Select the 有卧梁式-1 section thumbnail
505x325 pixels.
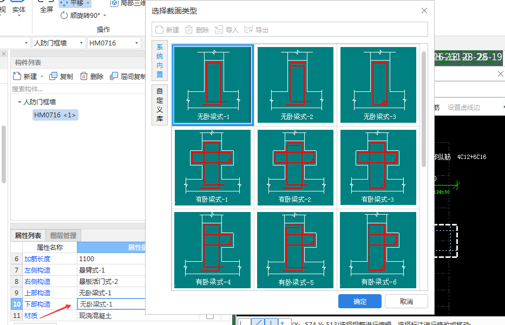213,167
